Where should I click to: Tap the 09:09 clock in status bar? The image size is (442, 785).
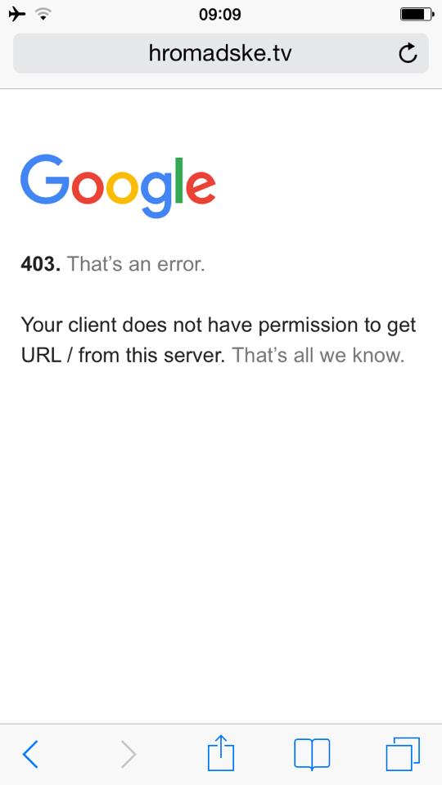[x=220, y=14]
